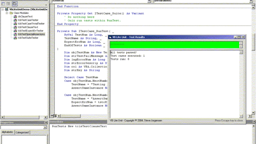Click the View Code icon in Project Explorer
The height and width of the screenshot is (144, 256).
click(x=3, y=4)
